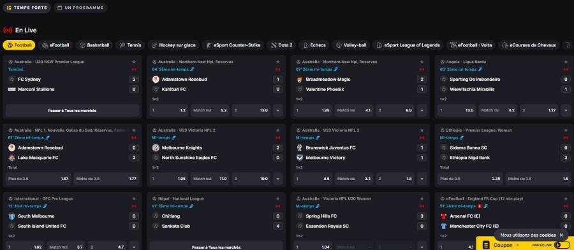Viewport: 574px width, 250px height.
Task: Select the Volley-ball sport filter
Action: point(351,45)
